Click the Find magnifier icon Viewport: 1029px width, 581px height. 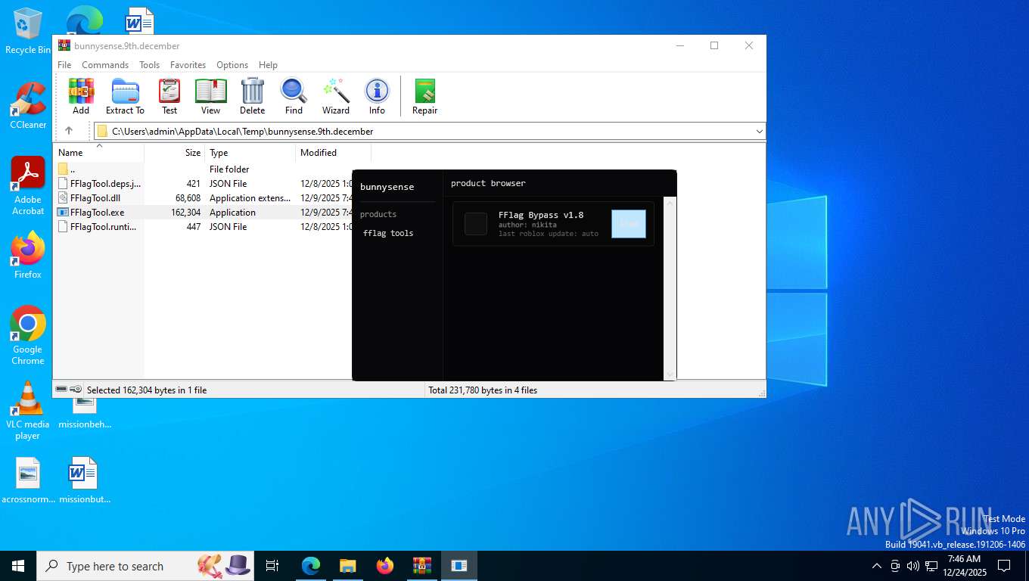coord(294,96)
